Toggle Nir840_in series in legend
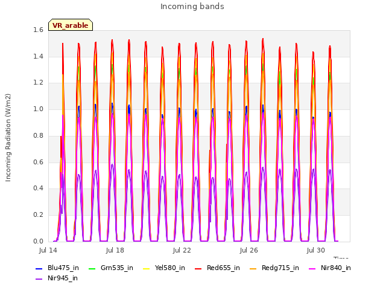386x290 pixels. [x=330, y=268]
